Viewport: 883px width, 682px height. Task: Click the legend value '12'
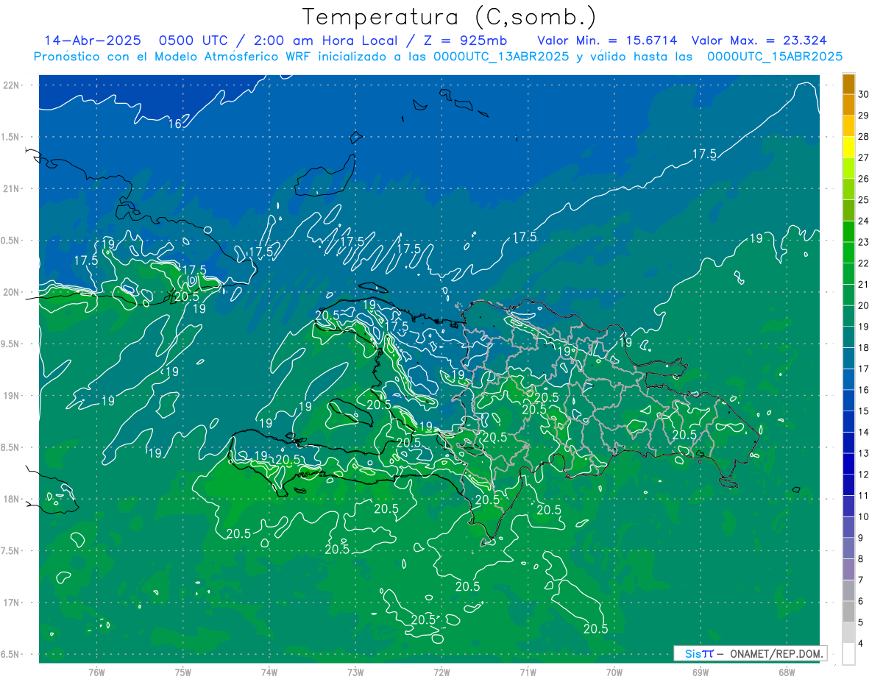coord(864,475)
